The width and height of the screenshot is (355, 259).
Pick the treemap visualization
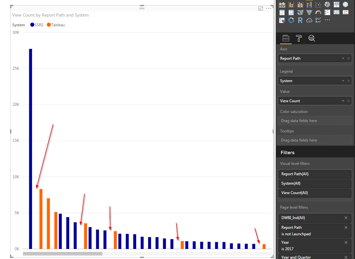[337, 4]
